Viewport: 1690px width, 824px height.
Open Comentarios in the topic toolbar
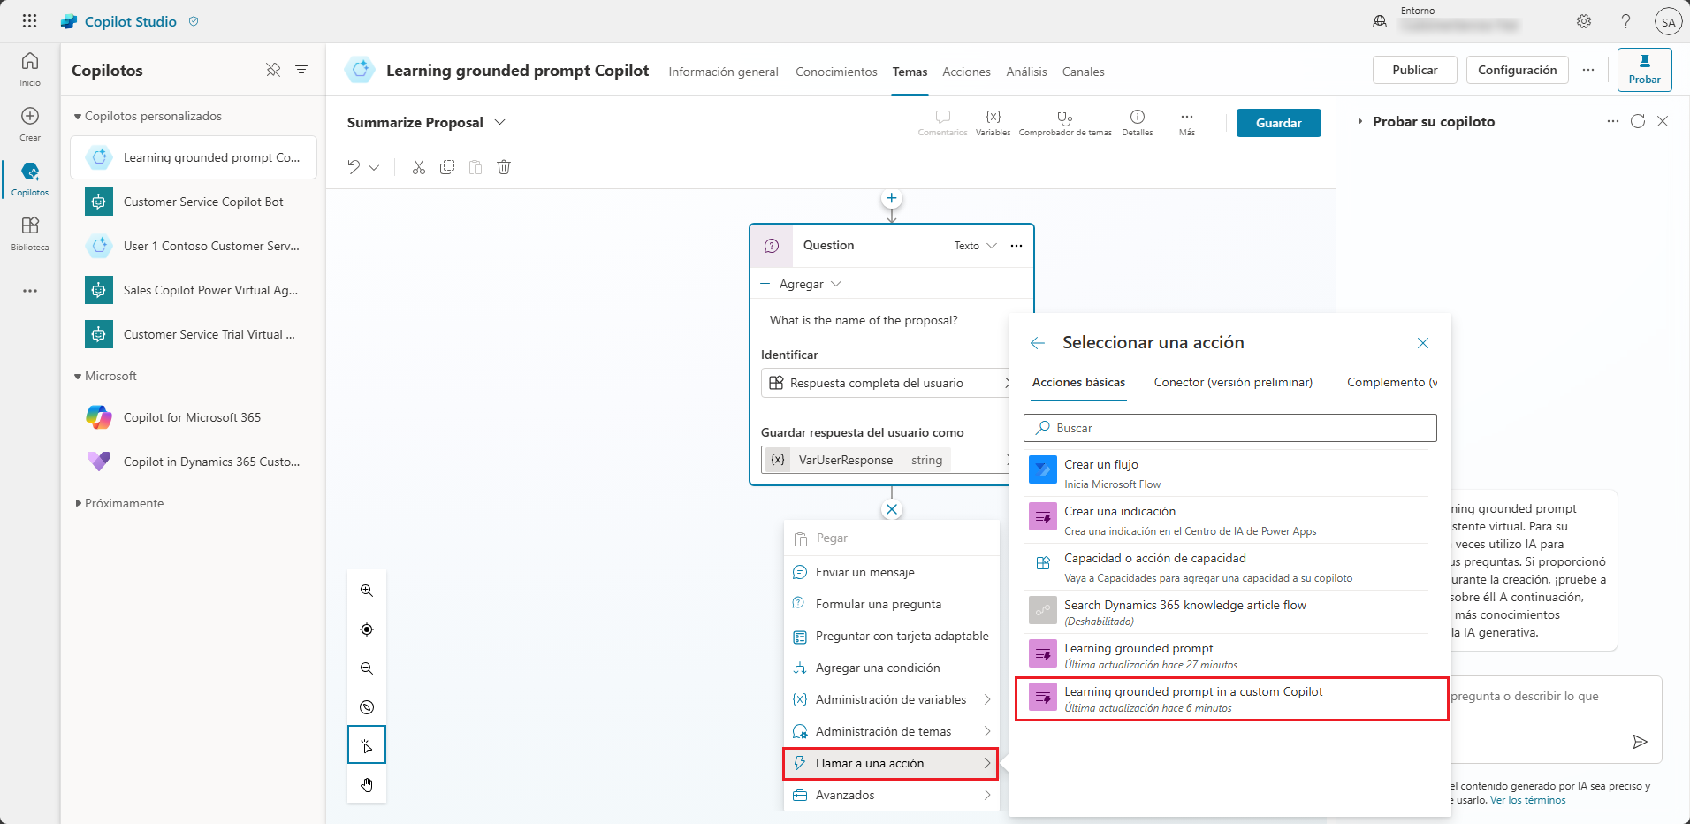[x=942, y=122]
